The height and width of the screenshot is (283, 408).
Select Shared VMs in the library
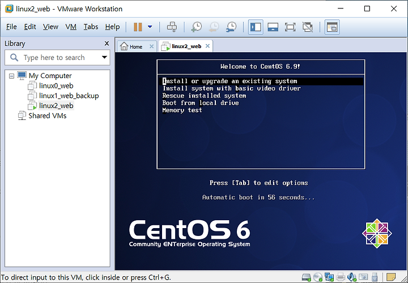(x=48, y=115)
